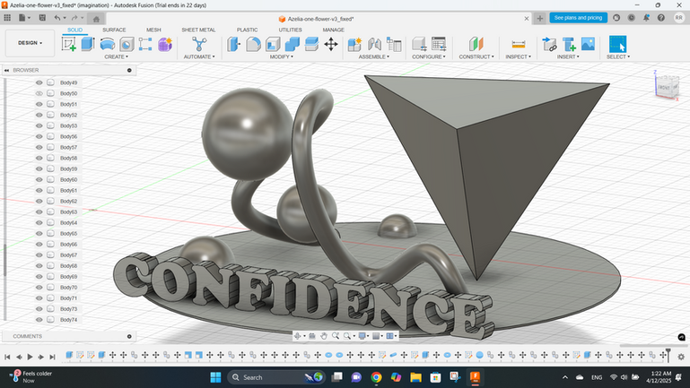
Task: Click the Windows Start button
Action: point(215,377)
